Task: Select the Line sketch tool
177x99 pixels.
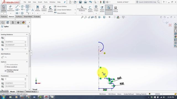Action: coord(17,7)
